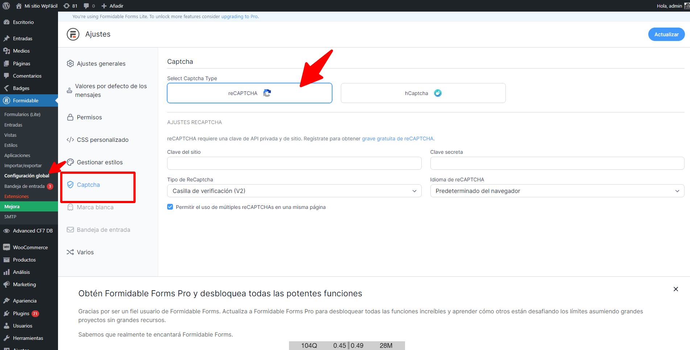Dismiss the Formidable Forms Pro promo banner

(x=676, y=289)
